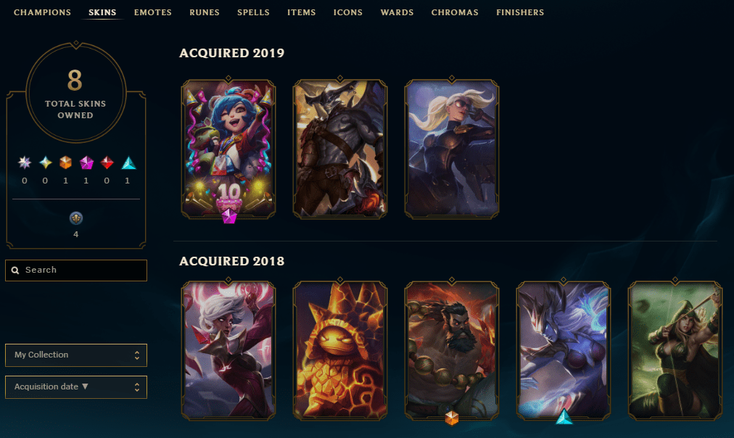This screenshot has width=734, height=438.
Task: Select the blonde ponytail sunglasses skin card
Action: pyautogui.click(x=452, y=149)
